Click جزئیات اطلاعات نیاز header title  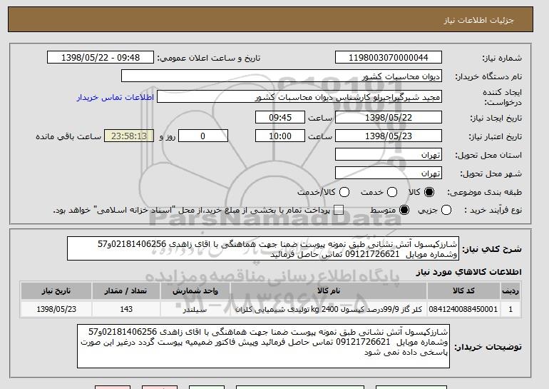click(x=478, y=20)
